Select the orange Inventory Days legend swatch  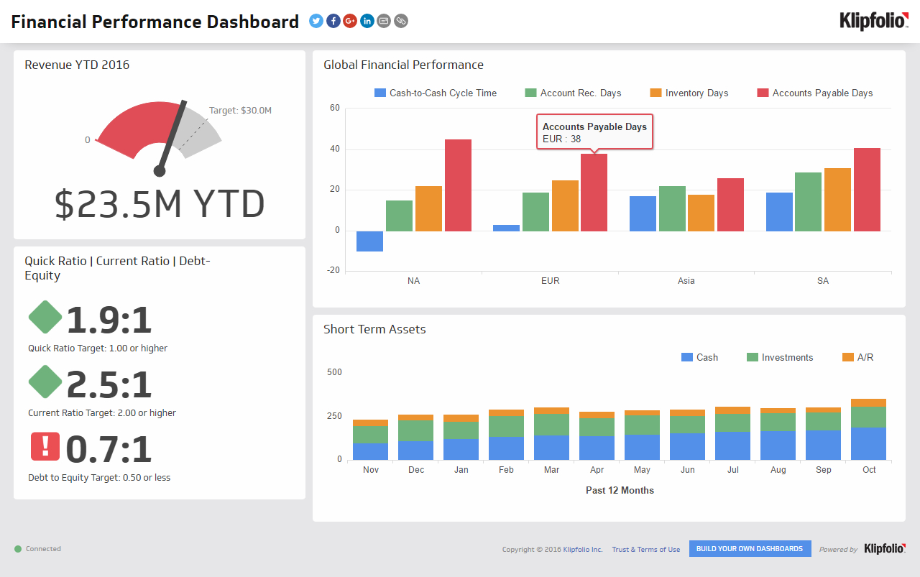click(x=656, y=93)
